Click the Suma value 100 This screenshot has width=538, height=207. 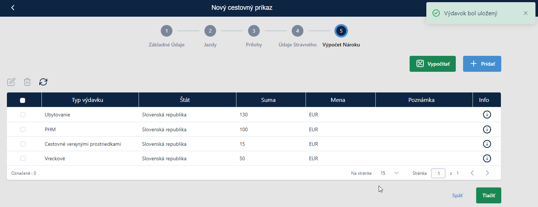coord(244,129)
